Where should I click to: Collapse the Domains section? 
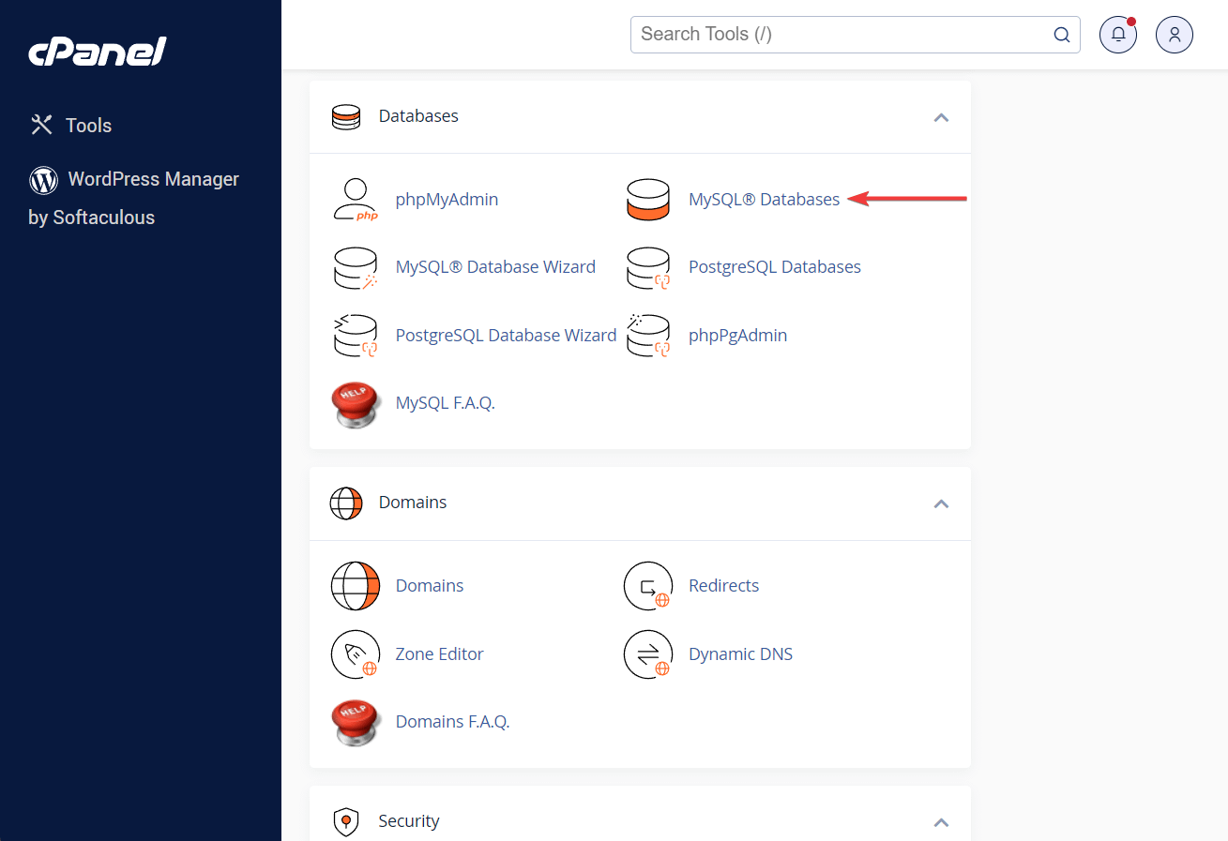[x=941, y=503]
